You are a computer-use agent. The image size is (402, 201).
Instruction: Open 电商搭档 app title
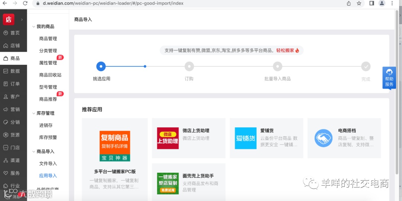[x=347, y=131]
